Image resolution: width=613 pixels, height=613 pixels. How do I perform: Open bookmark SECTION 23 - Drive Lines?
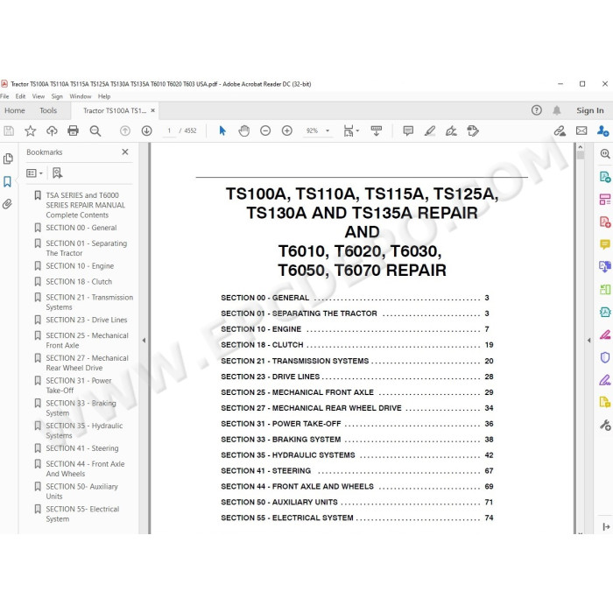[x=87, y=320]
